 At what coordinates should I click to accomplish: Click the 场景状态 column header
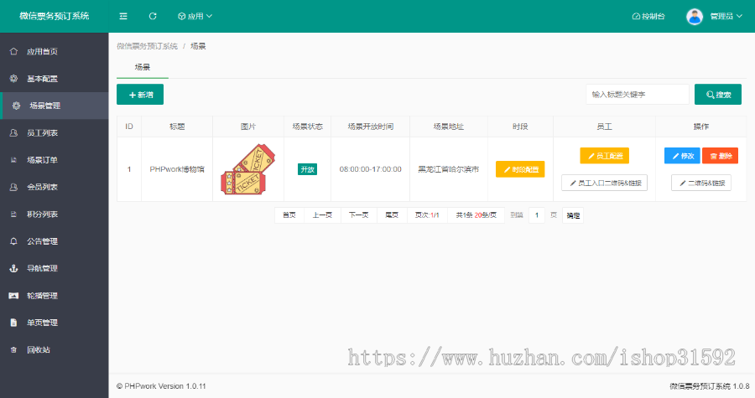pyautogui.click(x=307, y=127)
